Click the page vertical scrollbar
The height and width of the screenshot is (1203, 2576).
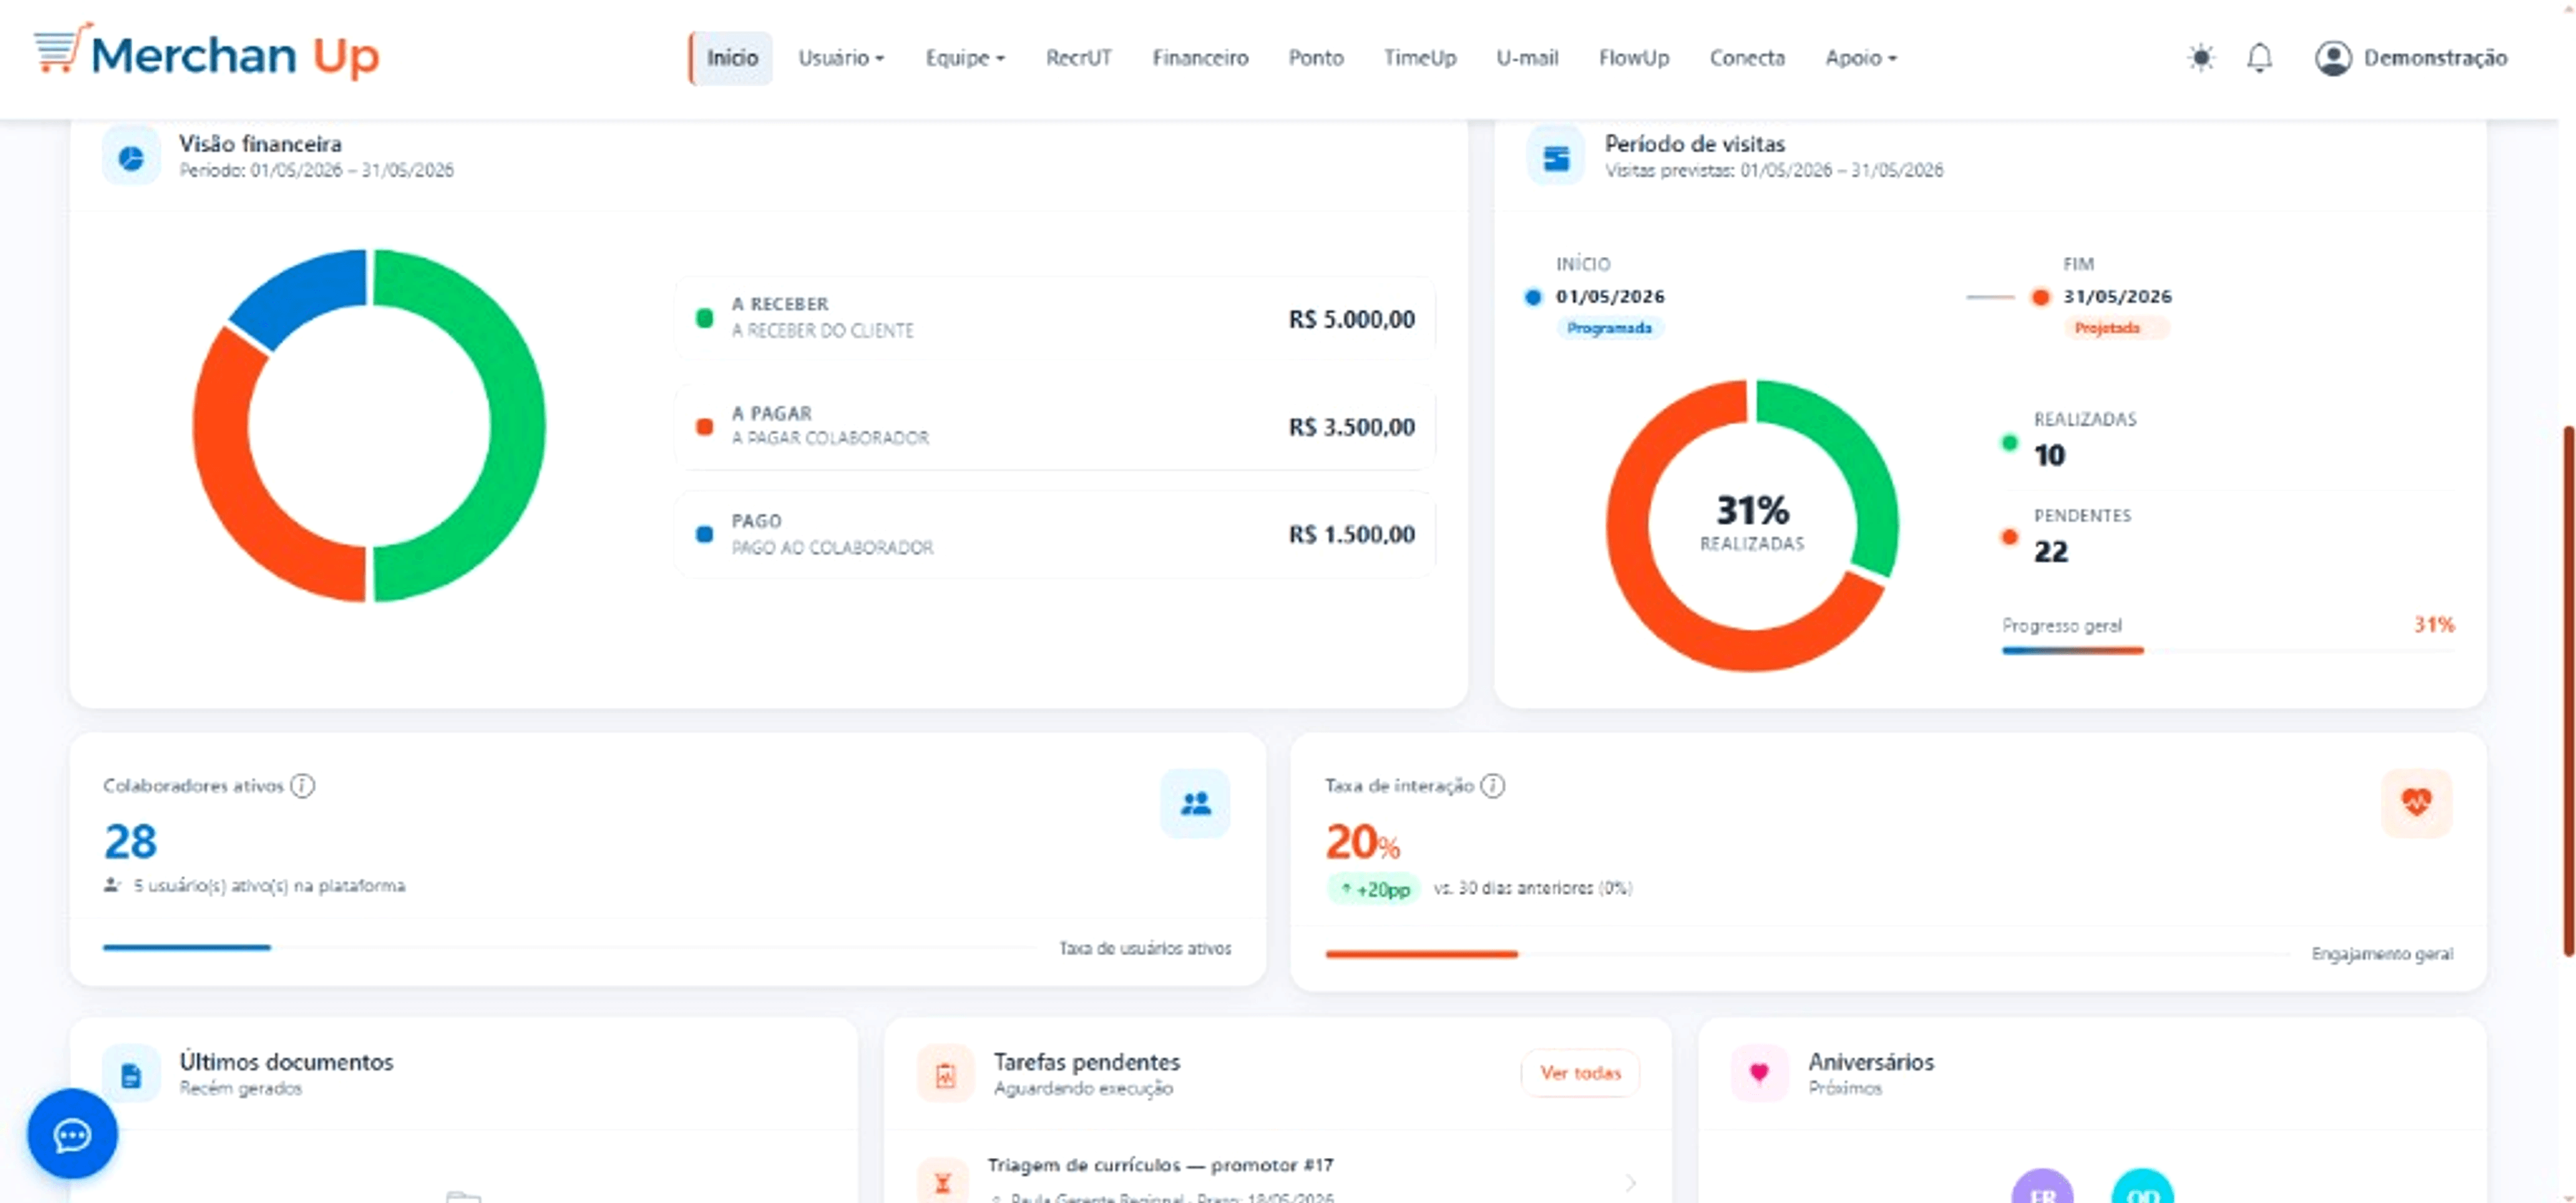pyautogui.click(x=2568, y=690)
